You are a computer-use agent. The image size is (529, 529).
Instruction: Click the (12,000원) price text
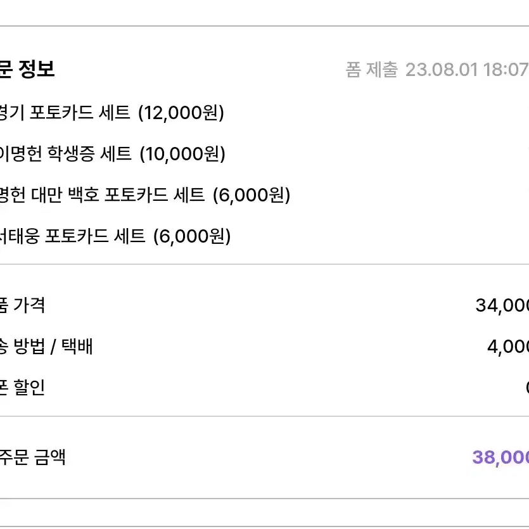tap(181, 113)
